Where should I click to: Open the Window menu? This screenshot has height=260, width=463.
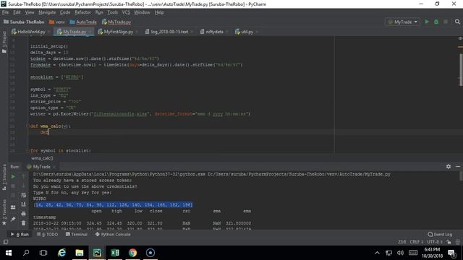coord(142,12)
